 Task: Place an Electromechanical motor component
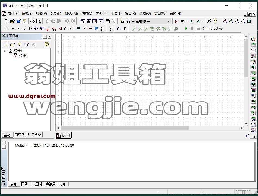click(90, 29)
